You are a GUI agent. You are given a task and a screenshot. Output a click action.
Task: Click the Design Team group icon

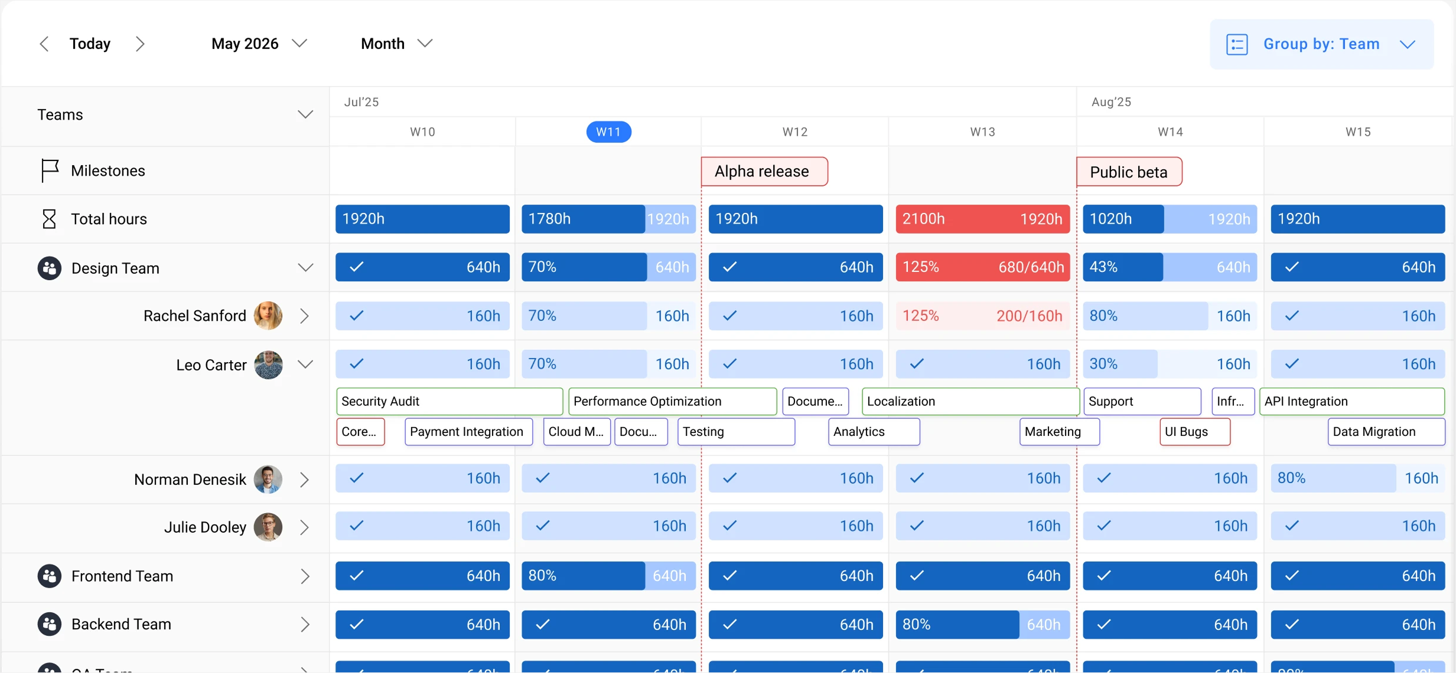click(50, 268)
